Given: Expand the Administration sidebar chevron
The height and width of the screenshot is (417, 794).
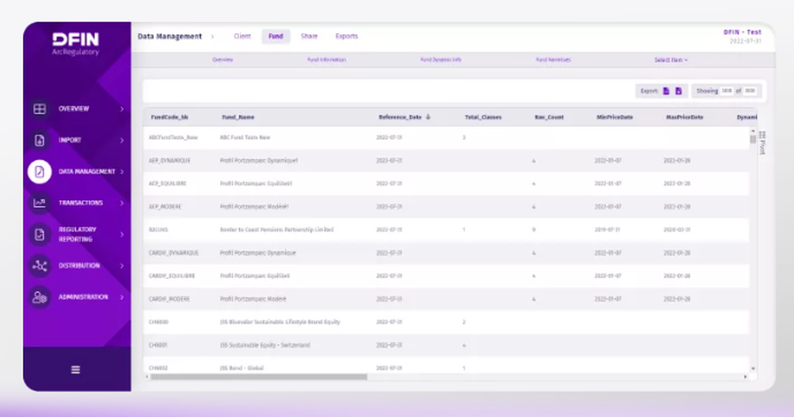Looking at the screenshot, I should coord(122,296).
